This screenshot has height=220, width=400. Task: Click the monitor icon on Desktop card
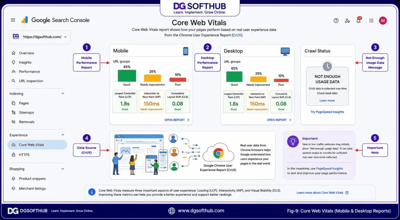(x=285, y=51)
